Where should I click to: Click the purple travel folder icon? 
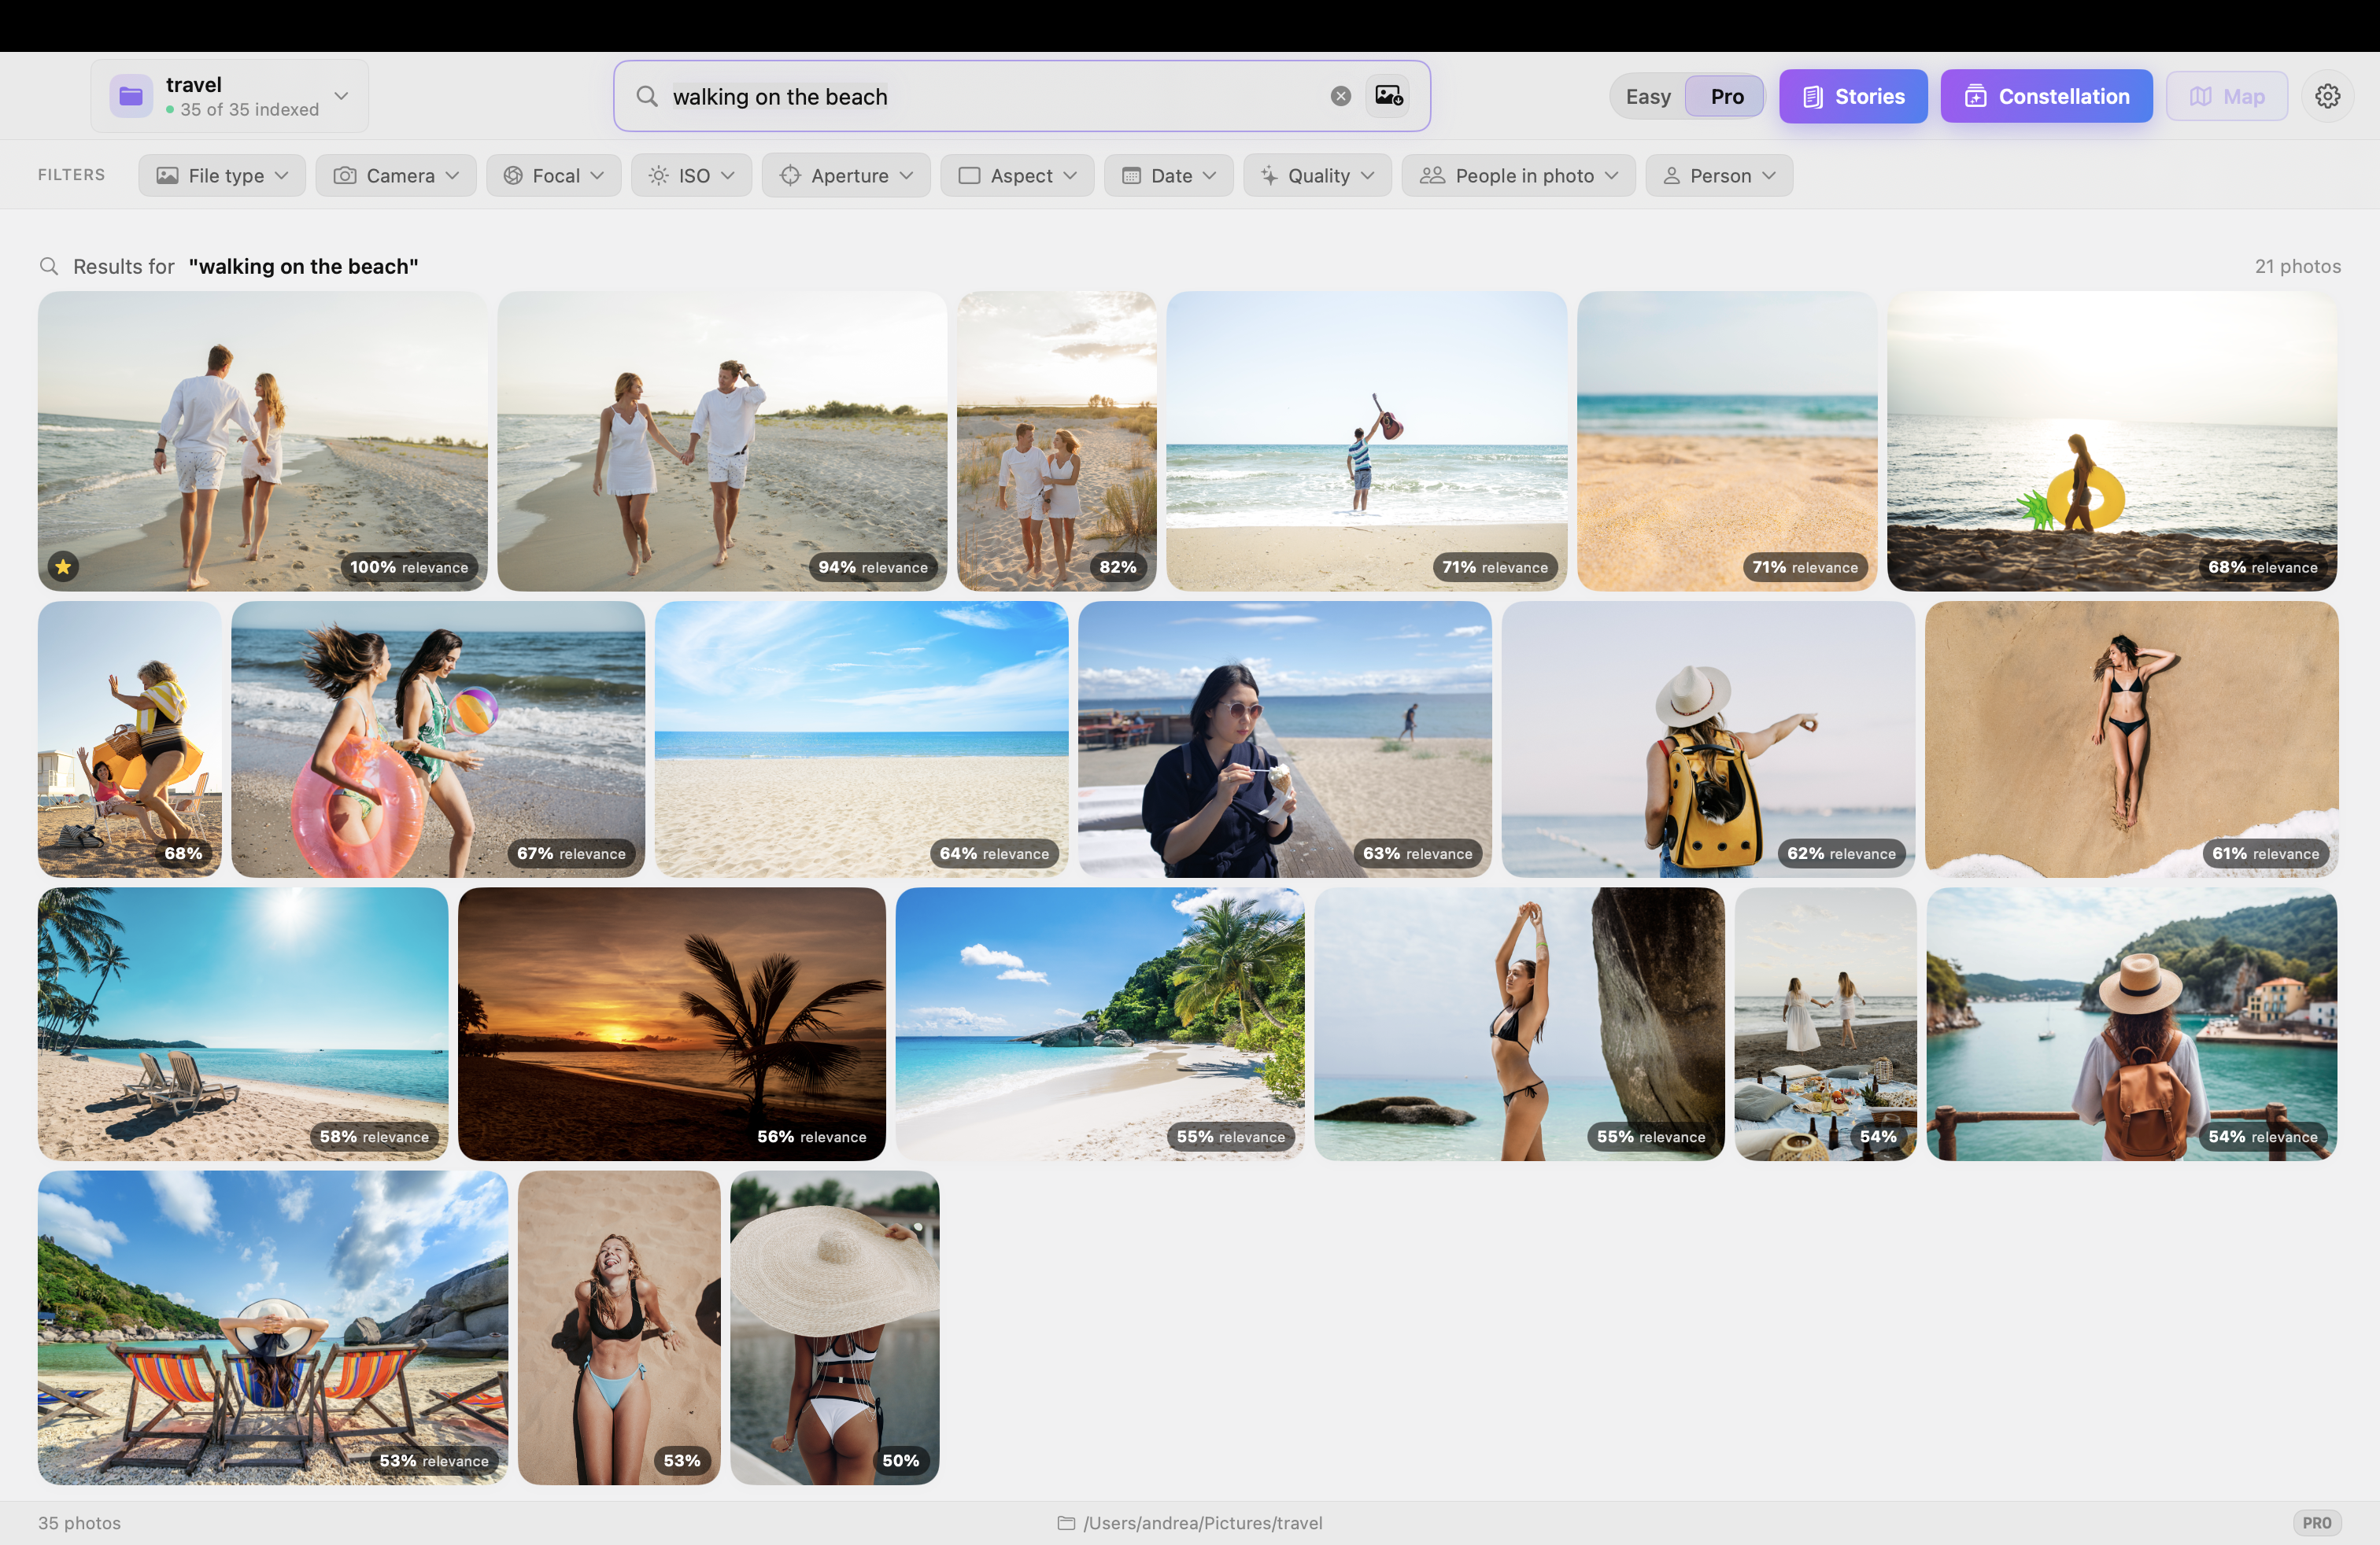131,96
